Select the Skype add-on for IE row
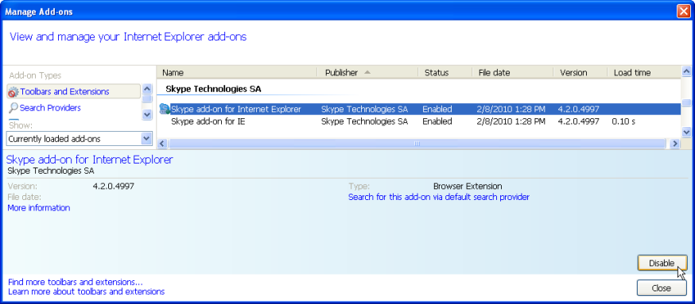Screen dimensions: 695x304 [419, 121]
